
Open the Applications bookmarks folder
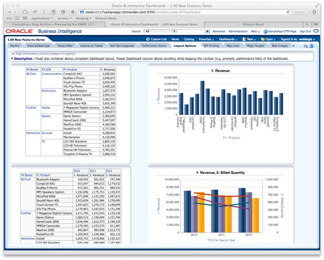42,18
